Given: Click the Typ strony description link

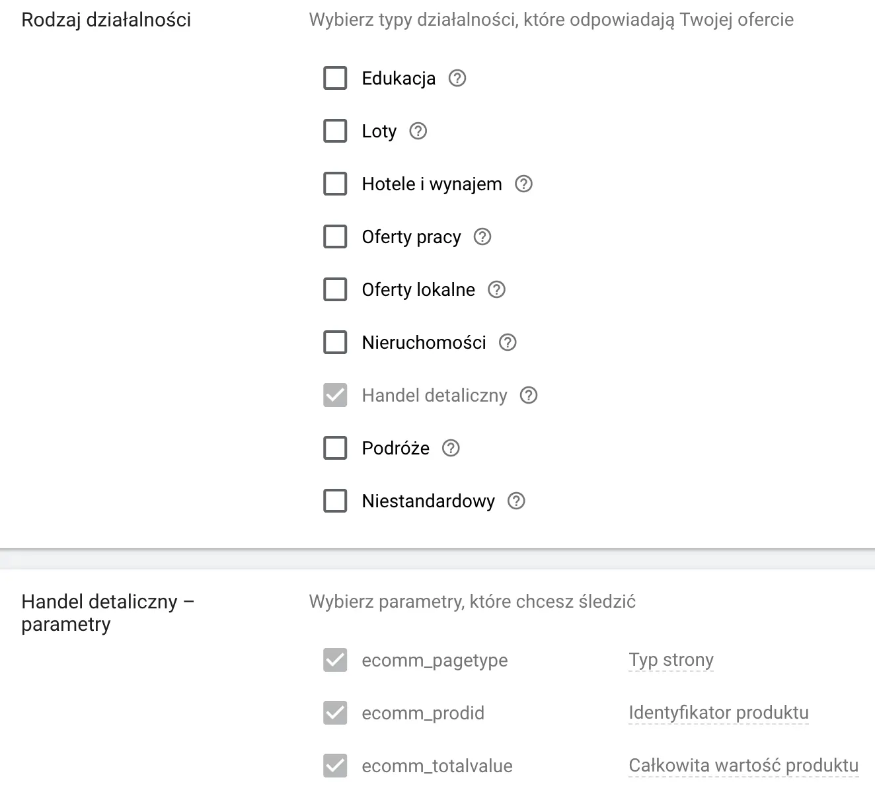Looking at the screenshot, I should pos(671,660).
